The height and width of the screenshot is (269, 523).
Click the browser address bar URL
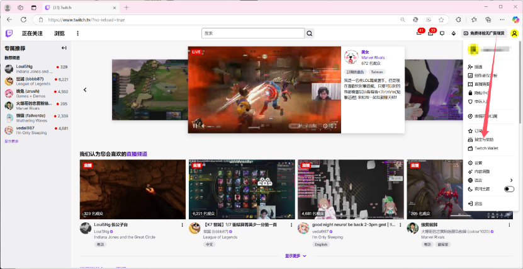tap(86, 20)
